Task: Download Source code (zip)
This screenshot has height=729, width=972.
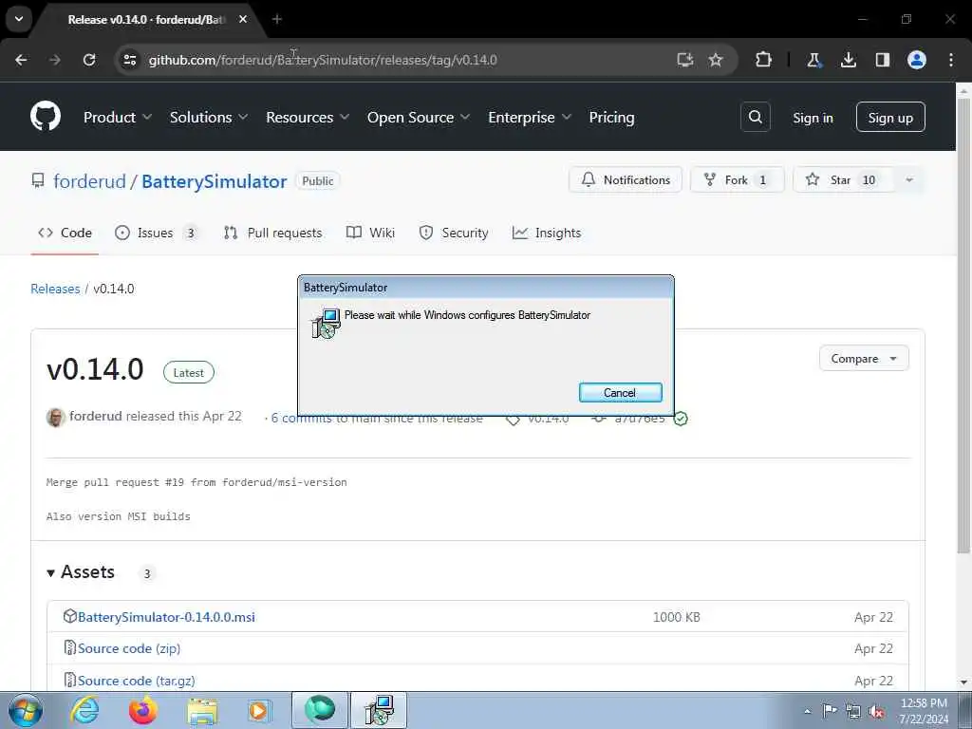Action: 129,648
